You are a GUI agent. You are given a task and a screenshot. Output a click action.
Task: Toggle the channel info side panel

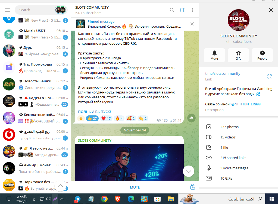point(183,10)
